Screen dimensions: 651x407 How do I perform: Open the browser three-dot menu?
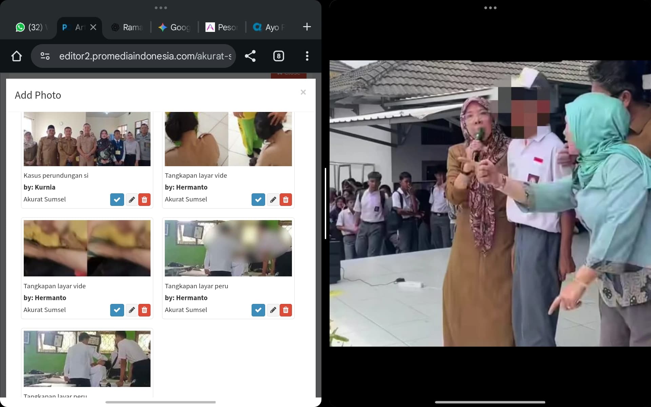point(307,56)
